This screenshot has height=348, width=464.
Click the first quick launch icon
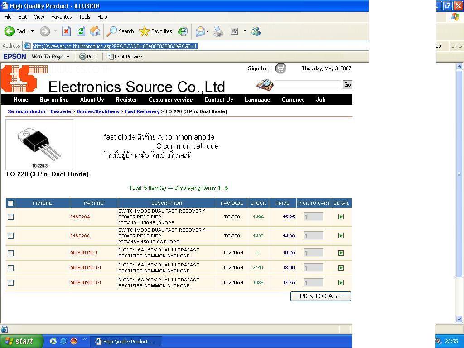pos(53,341)
